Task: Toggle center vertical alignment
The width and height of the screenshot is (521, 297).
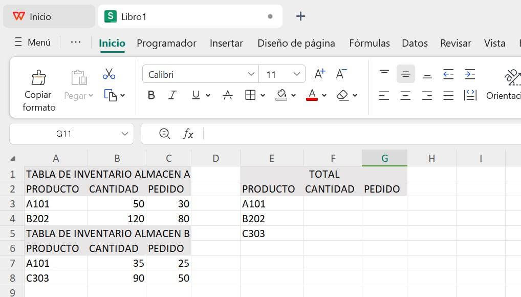Action: click(x=406, y=74)
